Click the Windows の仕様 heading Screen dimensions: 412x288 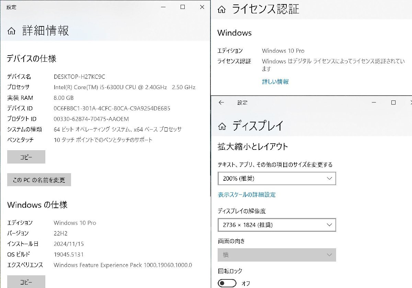37,205
